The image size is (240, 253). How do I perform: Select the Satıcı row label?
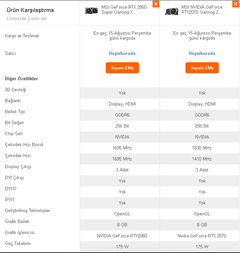pos(11,53)
